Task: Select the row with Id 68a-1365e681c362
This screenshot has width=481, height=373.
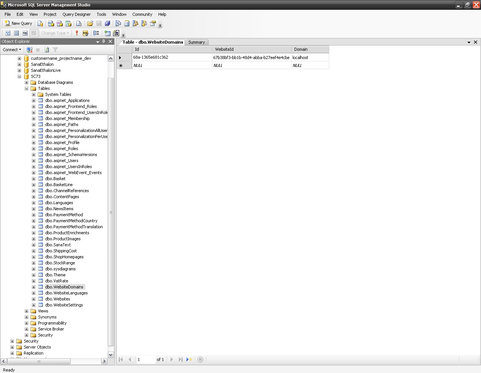Action: coord(124,58)
